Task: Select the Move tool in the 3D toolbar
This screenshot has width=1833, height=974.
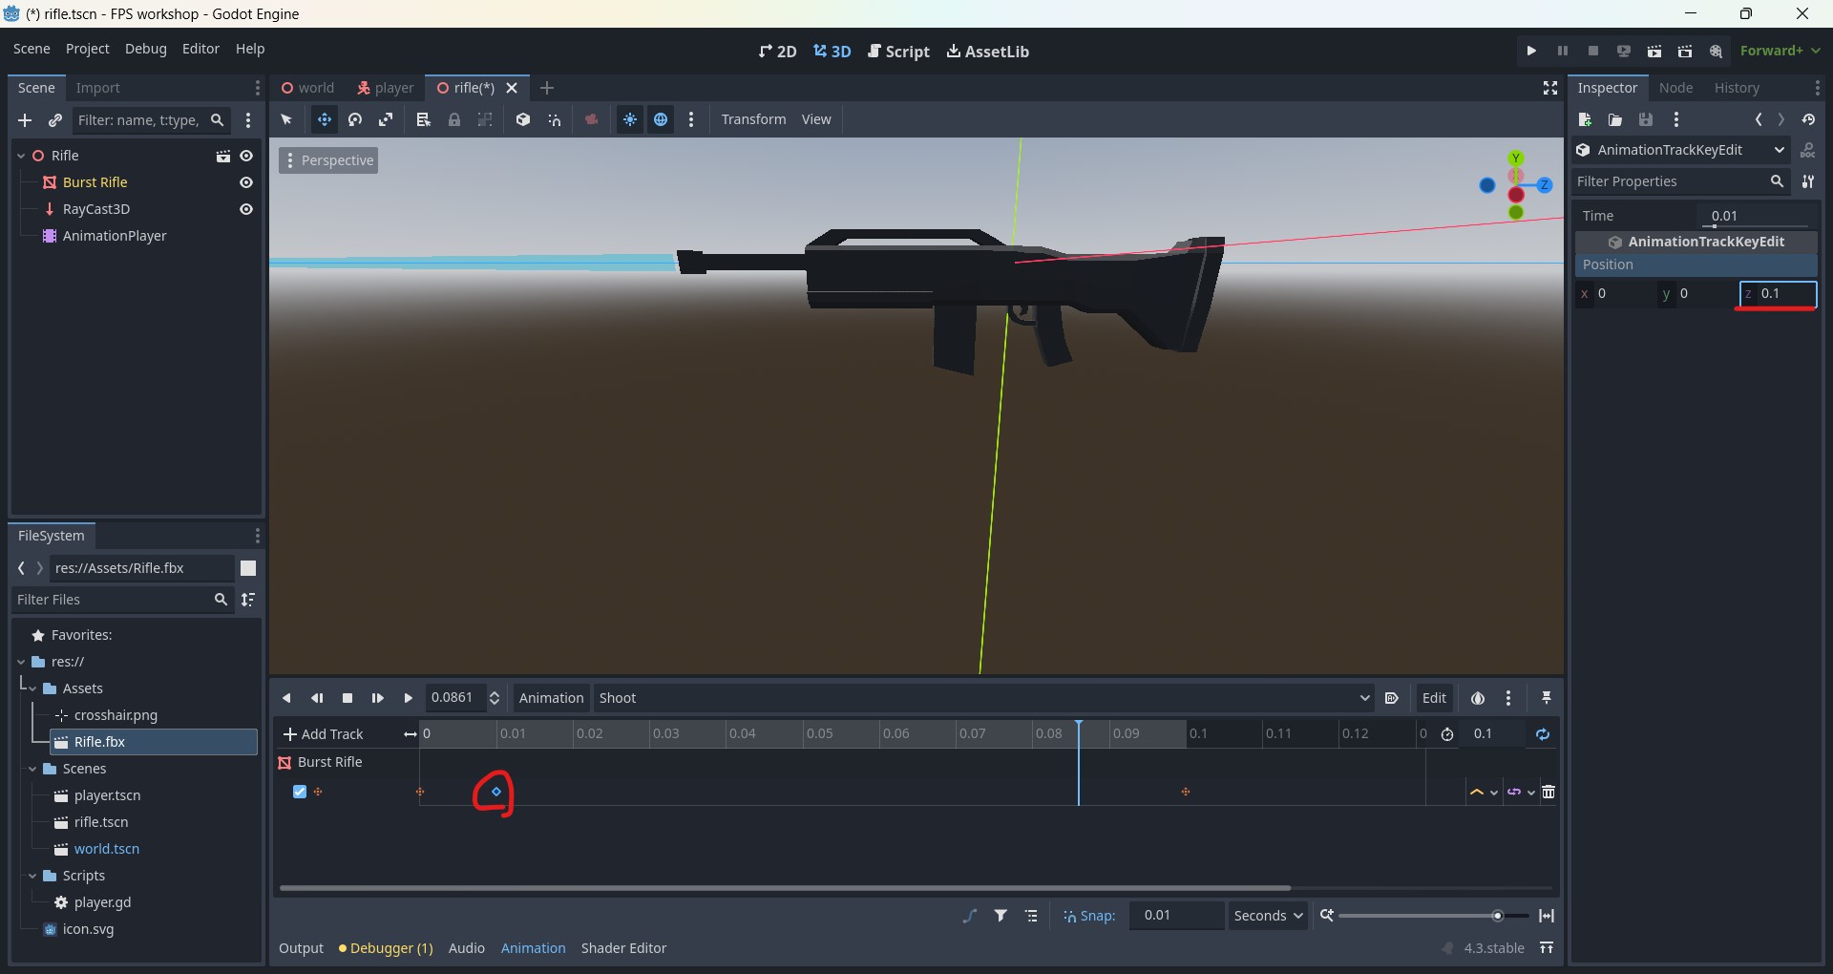Action: pos(325,119)
